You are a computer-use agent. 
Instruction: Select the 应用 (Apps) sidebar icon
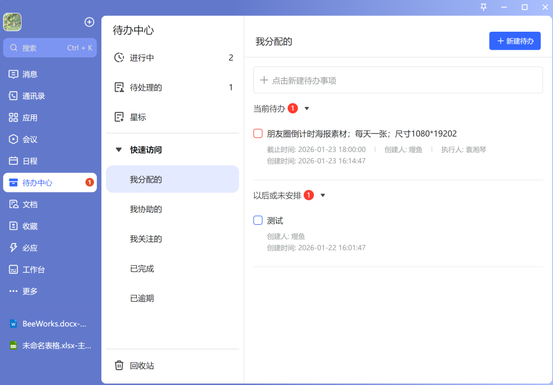[x=32, y=117]
